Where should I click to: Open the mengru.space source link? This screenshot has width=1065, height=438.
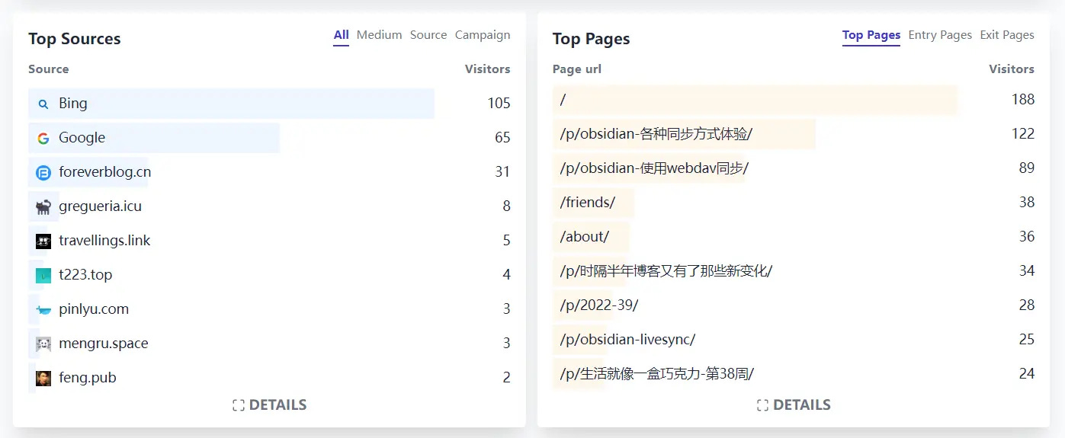pyautogui.click(x=103, y=344)
